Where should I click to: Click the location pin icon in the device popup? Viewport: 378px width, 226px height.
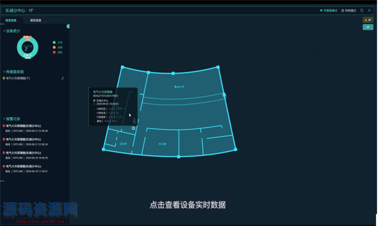[94, 101]
